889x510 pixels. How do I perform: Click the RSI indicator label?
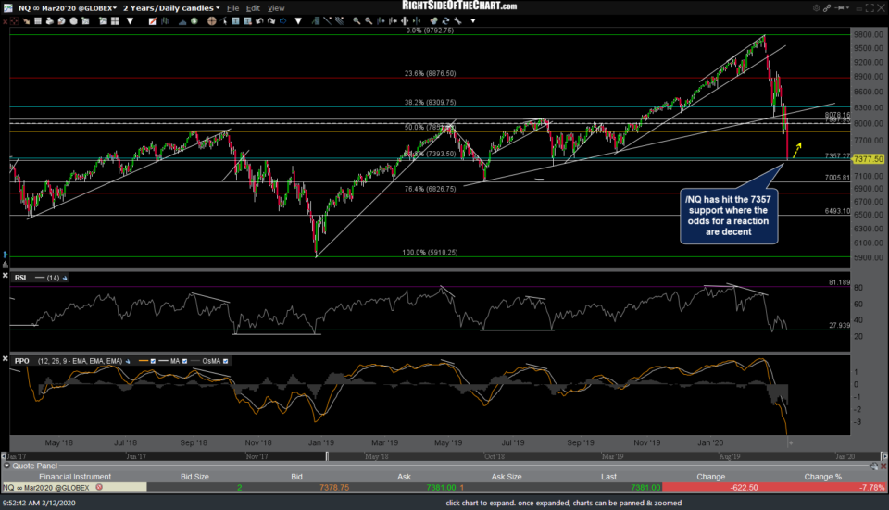(20, 278)
